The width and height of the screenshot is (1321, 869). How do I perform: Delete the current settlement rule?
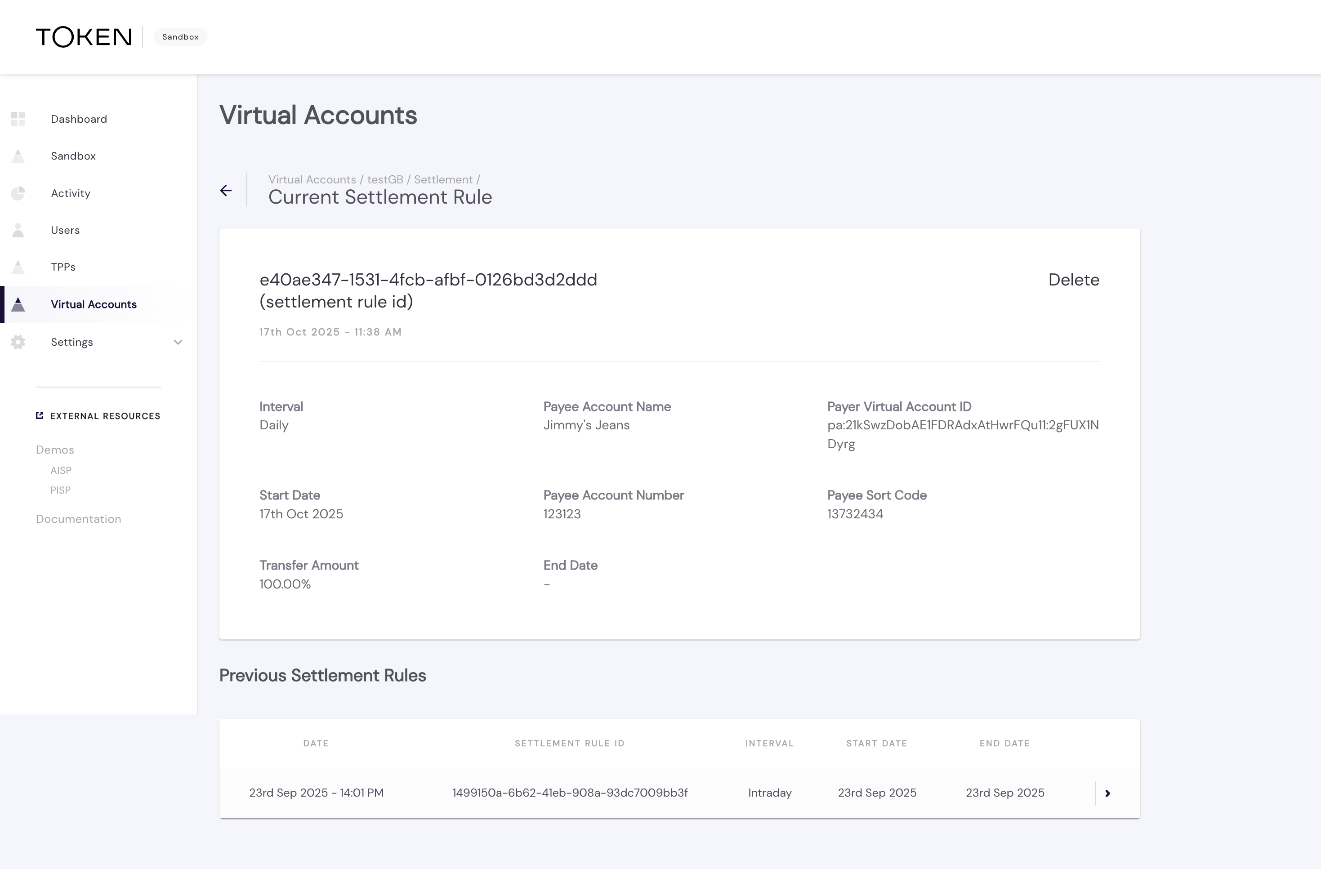pos(1073,280)
